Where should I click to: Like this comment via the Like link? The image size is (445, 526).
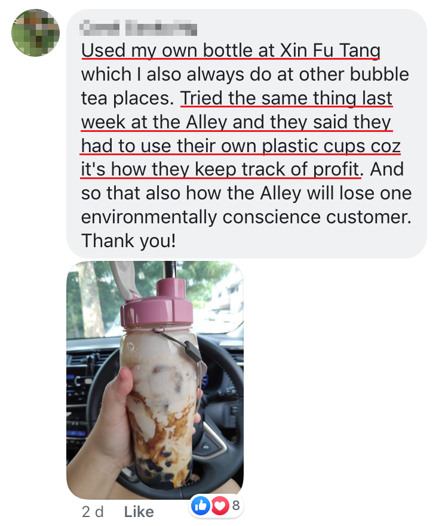[139, 512]
